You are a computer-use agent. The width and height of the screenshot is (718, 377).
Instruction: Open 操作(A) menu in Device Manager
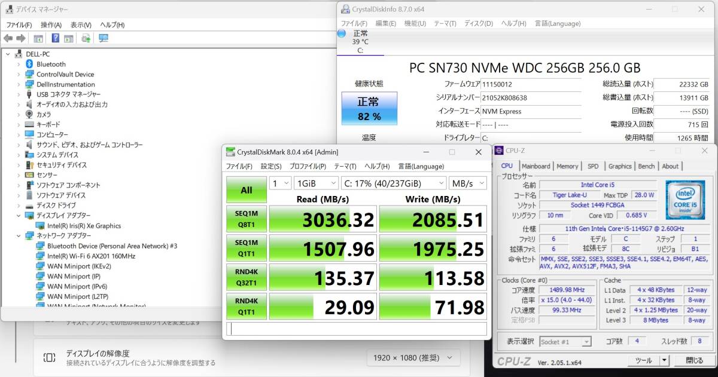51,24
